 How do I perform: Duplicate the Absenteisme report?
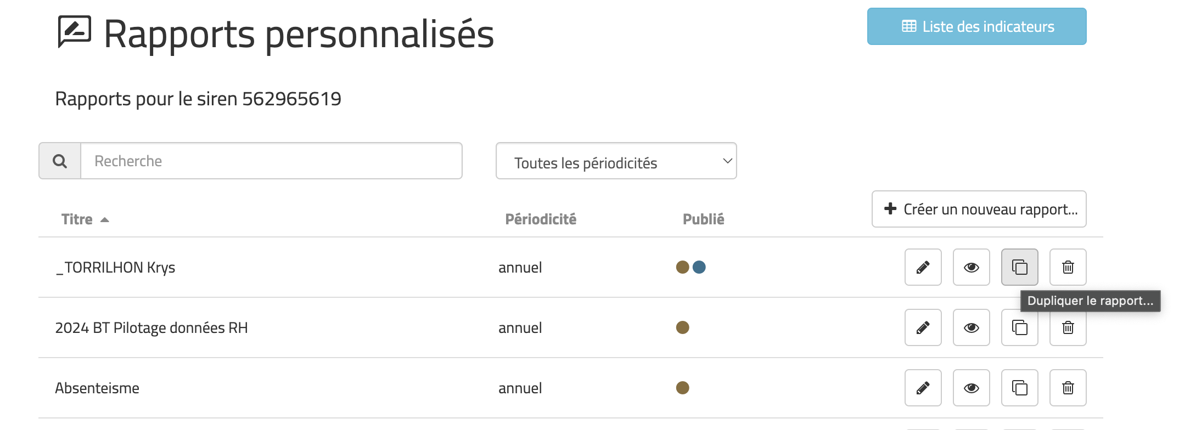pos(1019,388)
